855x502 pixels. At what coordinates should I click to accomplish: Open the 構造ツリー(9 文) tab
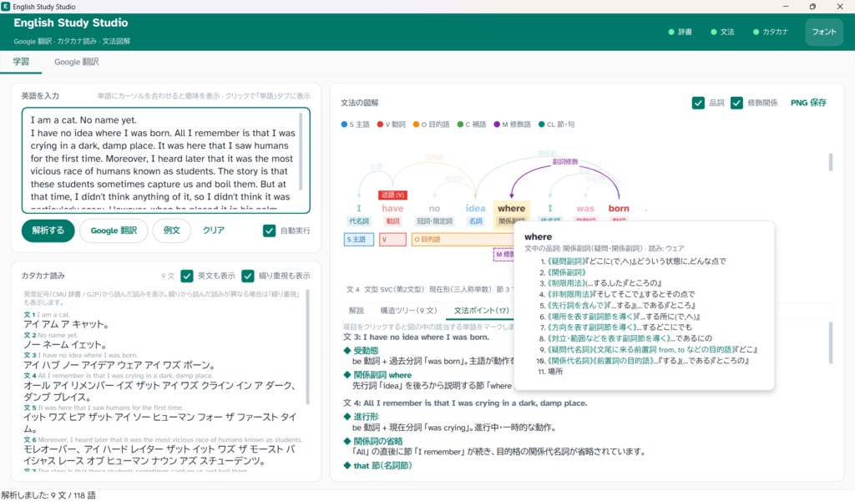pyautogui.click(x=408, y=311)
